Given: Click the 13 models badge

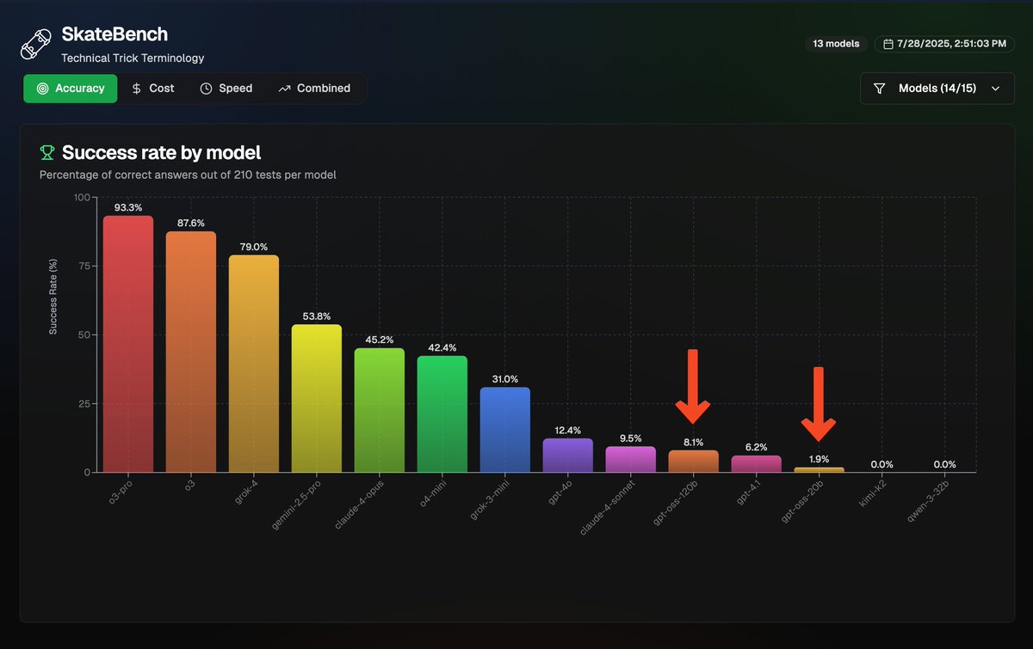Looking at the screenshot, I should [836, 43].
